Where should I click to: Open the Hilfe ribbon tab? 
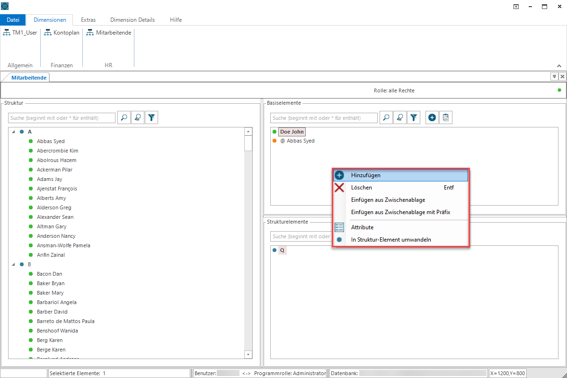coord(176,20)
